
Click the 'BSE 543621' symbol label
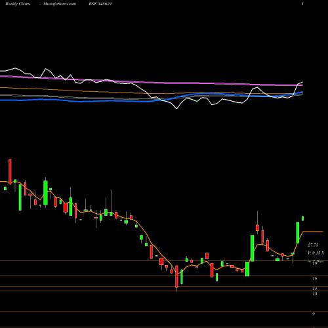pos(100,4)
